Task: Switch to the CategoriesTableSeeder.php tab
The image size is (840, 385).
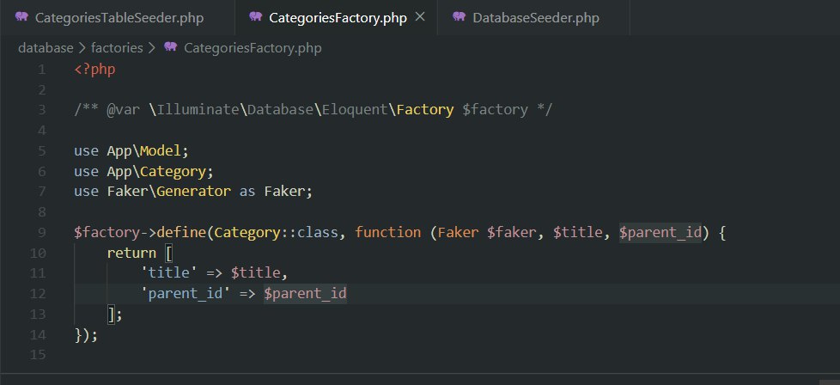Action: point(118,18)
